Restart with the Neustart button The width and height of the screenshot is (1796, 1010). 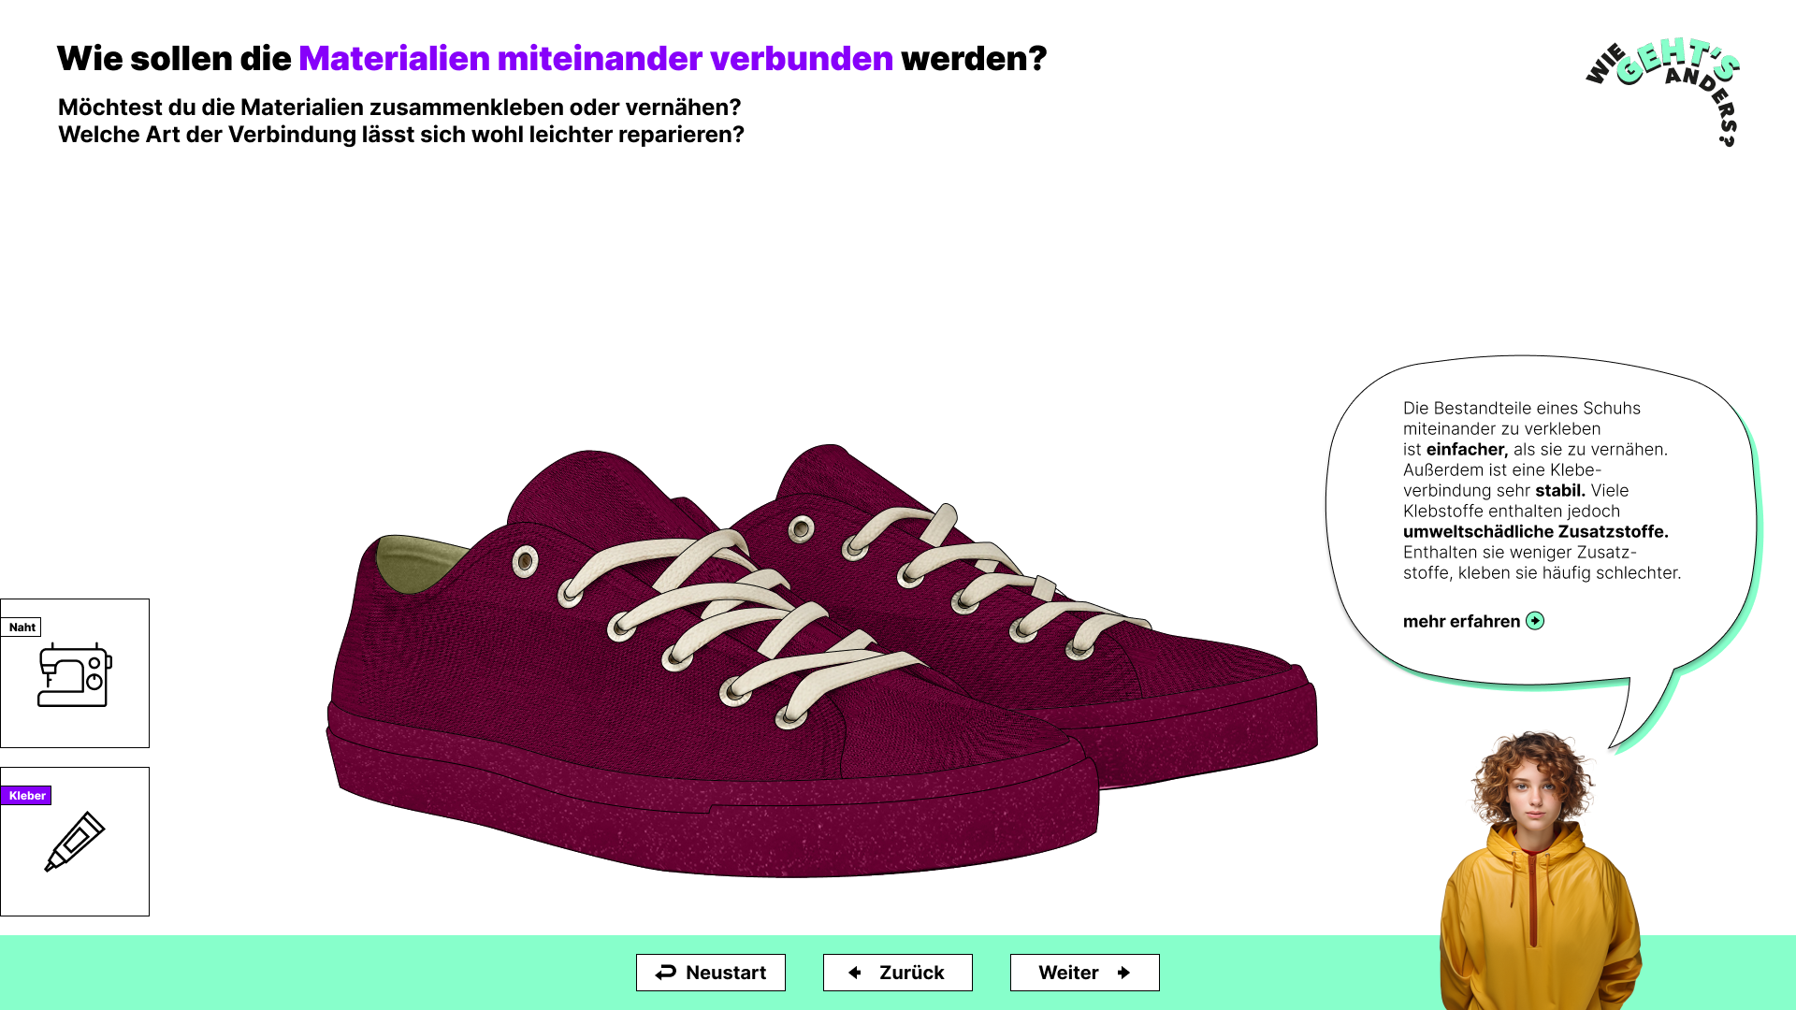(711, 973)
